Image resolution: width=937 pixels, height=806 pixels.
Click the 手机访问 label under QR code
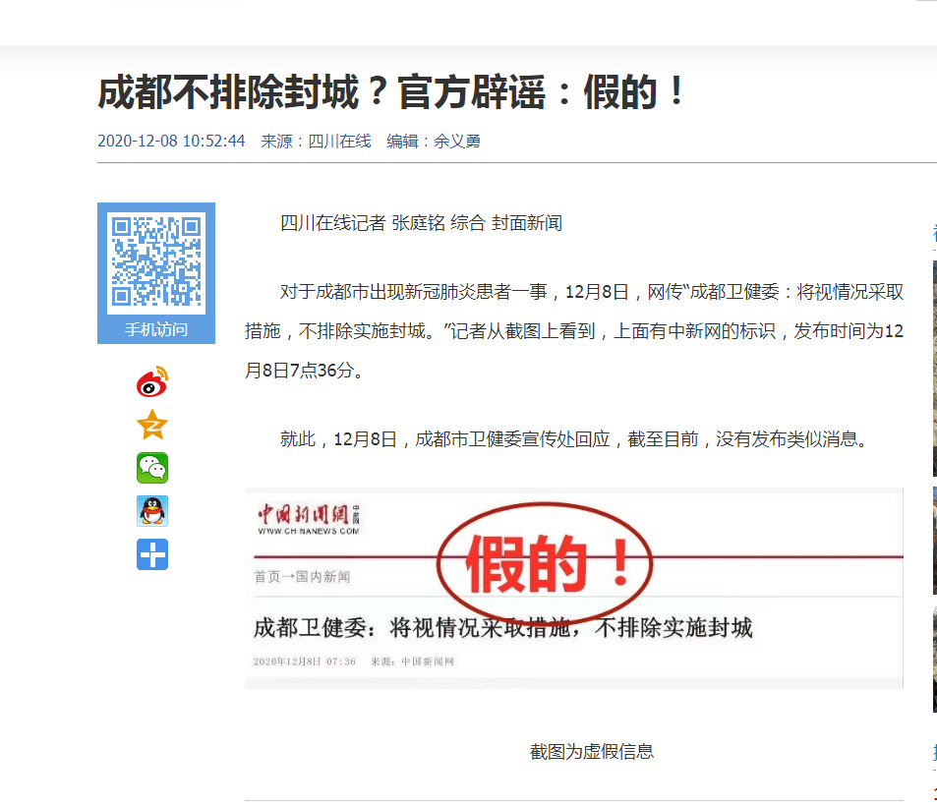click(156, 330)
